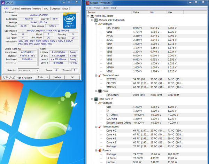Collapse the ASRock Temperatures group

pos(96,76)
